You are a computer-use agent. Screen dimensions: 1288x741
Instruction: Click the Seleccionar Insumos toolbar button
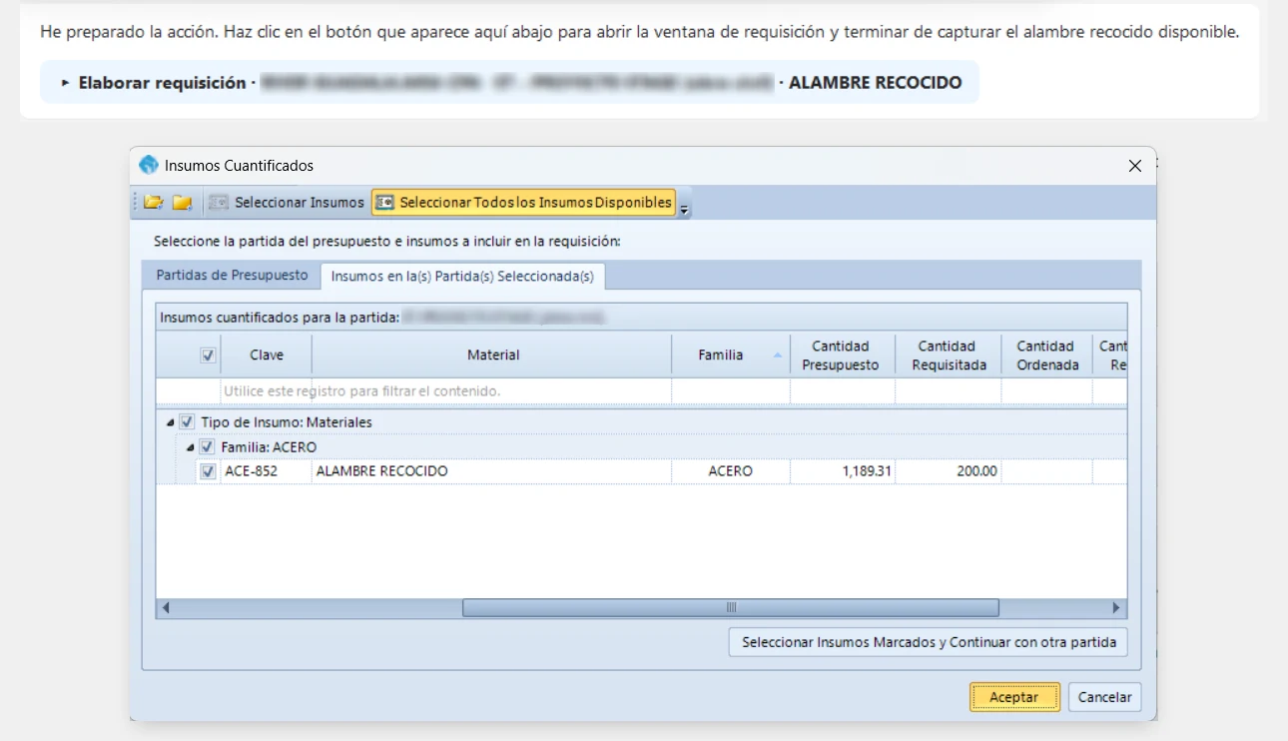(288, 203)
